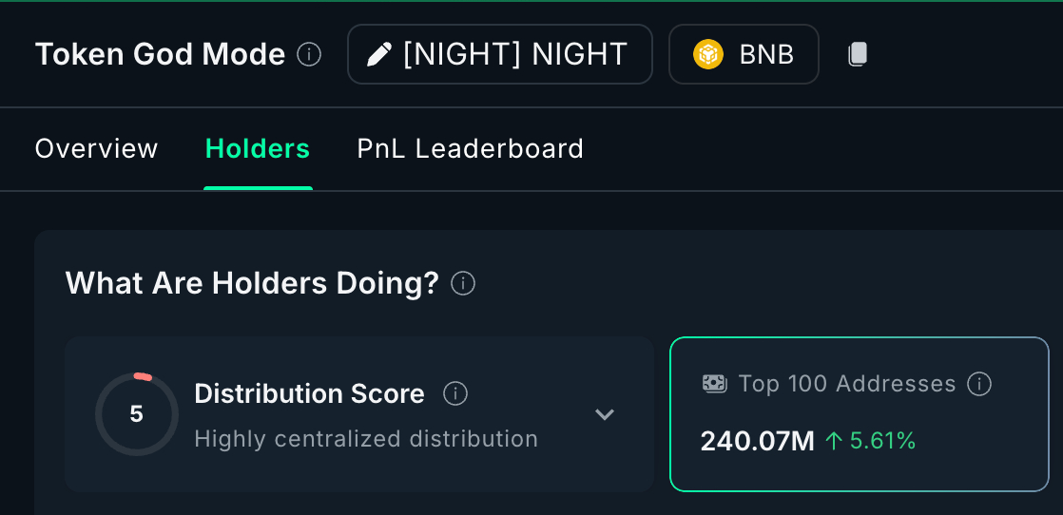Click the BNB chain logo icon
The width and height of the screenshot is (1063, 515).
(x=708, y=54)
